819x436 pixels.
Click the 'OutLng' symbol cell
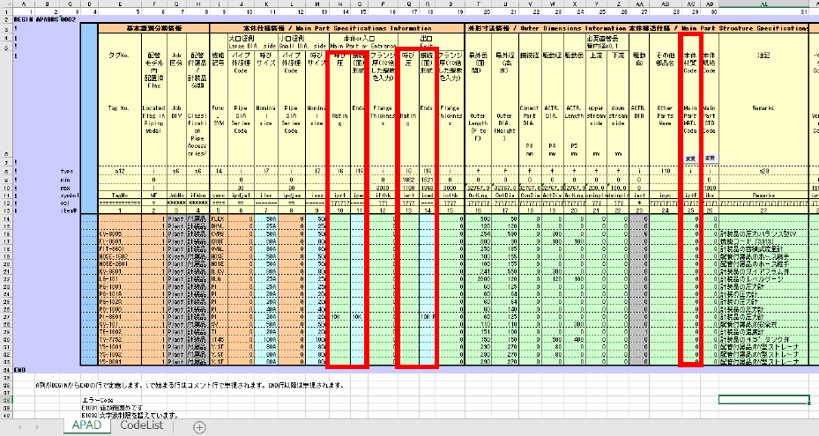point(478,196)
